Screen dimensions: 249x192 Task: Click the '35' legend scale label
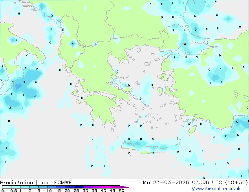click(x=94, y=190)
